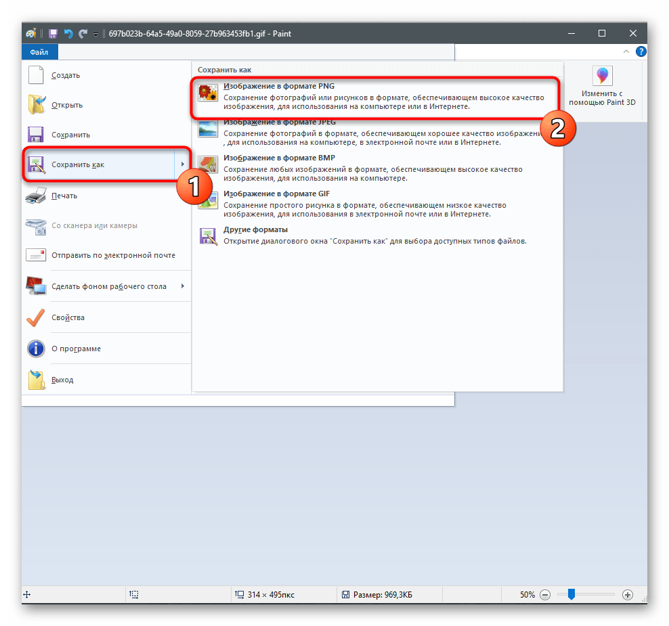Open Свойства with the checkmark icon

[35, 317]
